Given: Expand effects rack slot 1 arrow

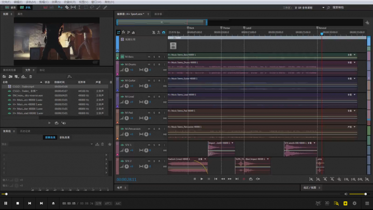Looking at the screenshot, I should pos(106,155).
